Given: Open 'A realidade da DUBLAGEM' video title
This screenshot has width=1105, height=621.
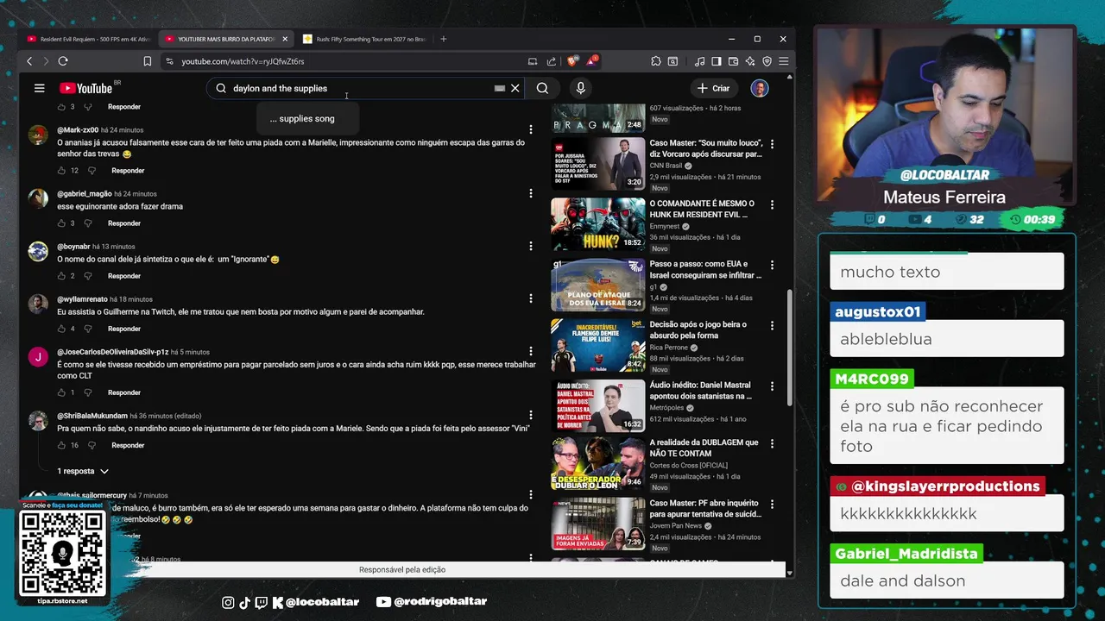Looking at the screenshot, I should click(704, 448).
